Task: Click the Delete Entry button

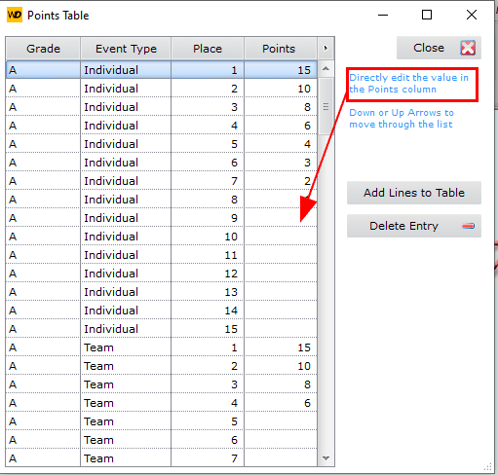Action: (414, 226)
